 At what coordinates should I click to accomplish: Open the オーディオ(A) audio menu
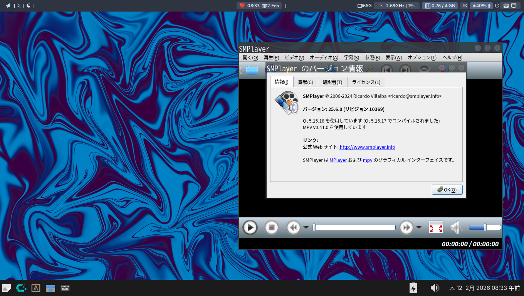coord(324,57)
